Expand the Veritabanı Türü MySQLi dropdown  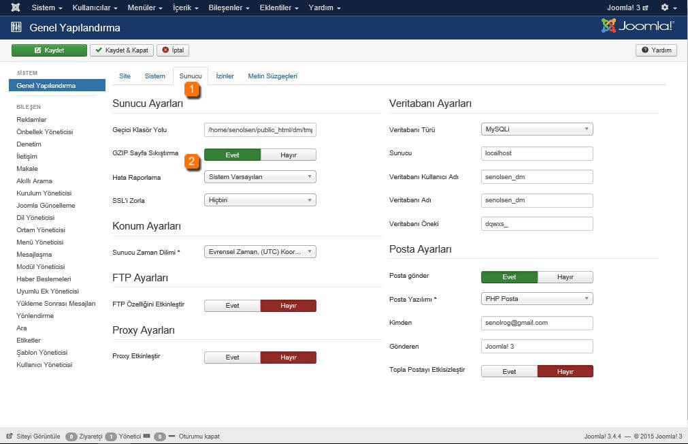tap(537, 129)
